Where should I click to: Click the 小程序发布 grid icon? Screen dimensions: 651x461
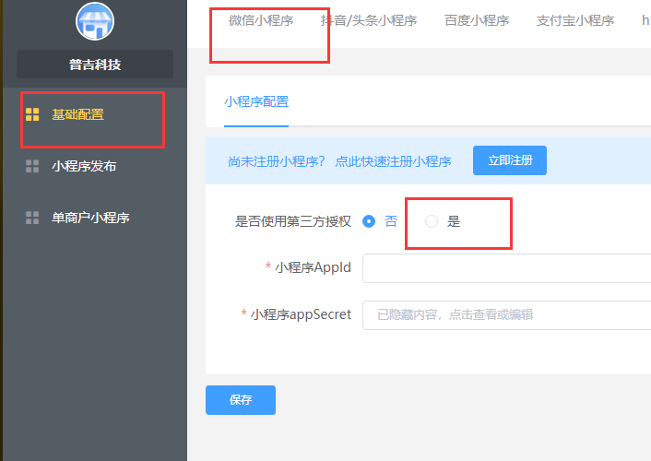32,166
